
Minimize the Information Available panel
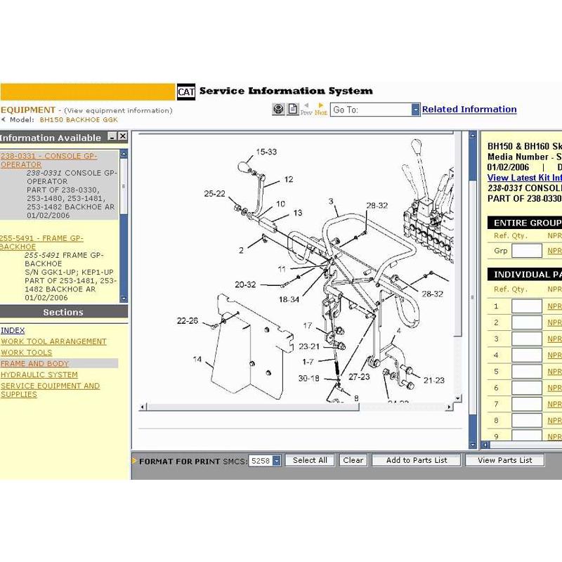[112, 136]
